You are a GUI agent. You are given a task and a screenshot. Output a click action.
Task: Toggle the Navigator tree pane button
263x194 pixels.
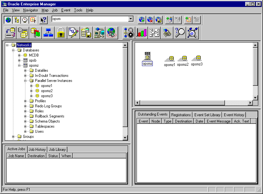17,20
